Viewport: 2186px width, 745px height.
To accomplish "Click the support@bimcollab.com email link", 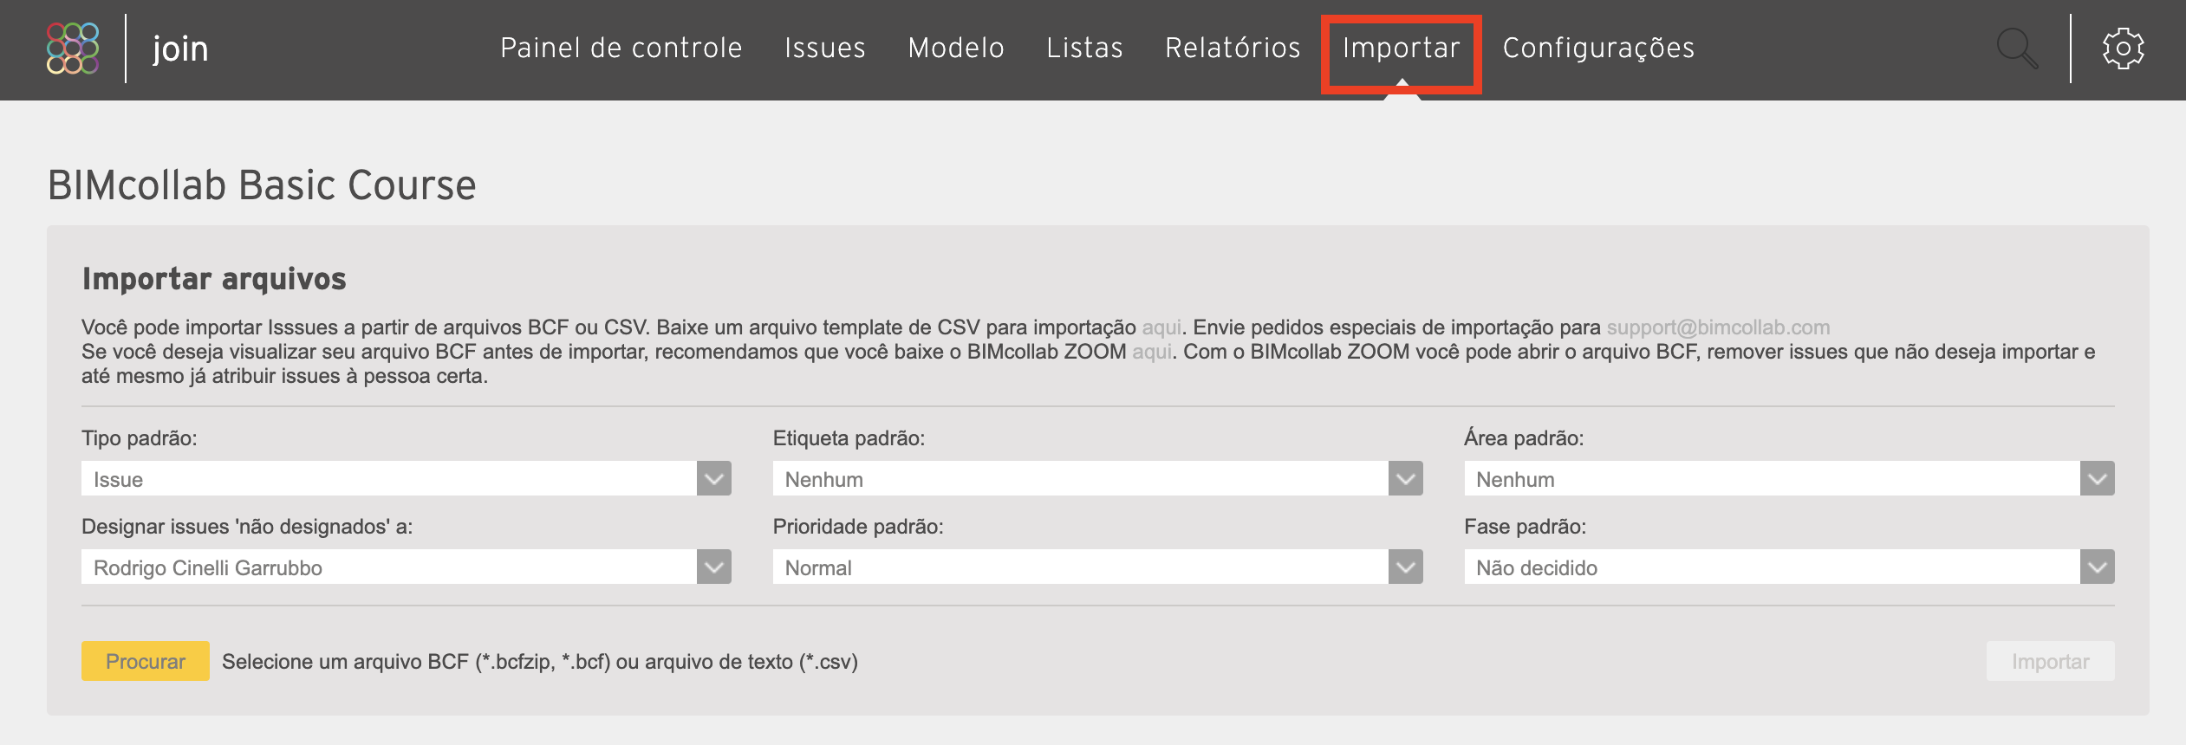I will click(1718, 327).
